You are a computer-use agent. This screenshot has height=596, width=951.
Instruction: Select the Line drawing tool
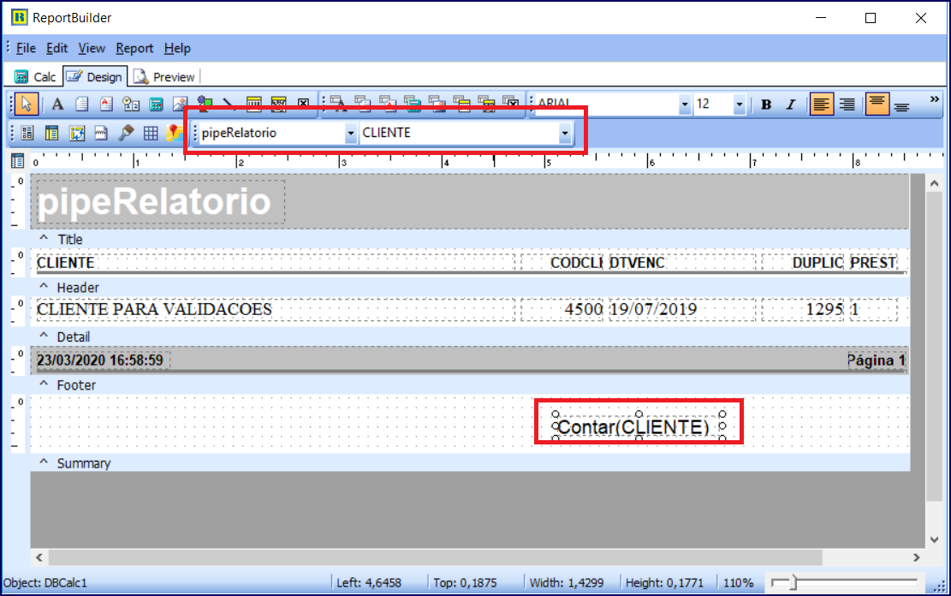(x=229, y=104)
